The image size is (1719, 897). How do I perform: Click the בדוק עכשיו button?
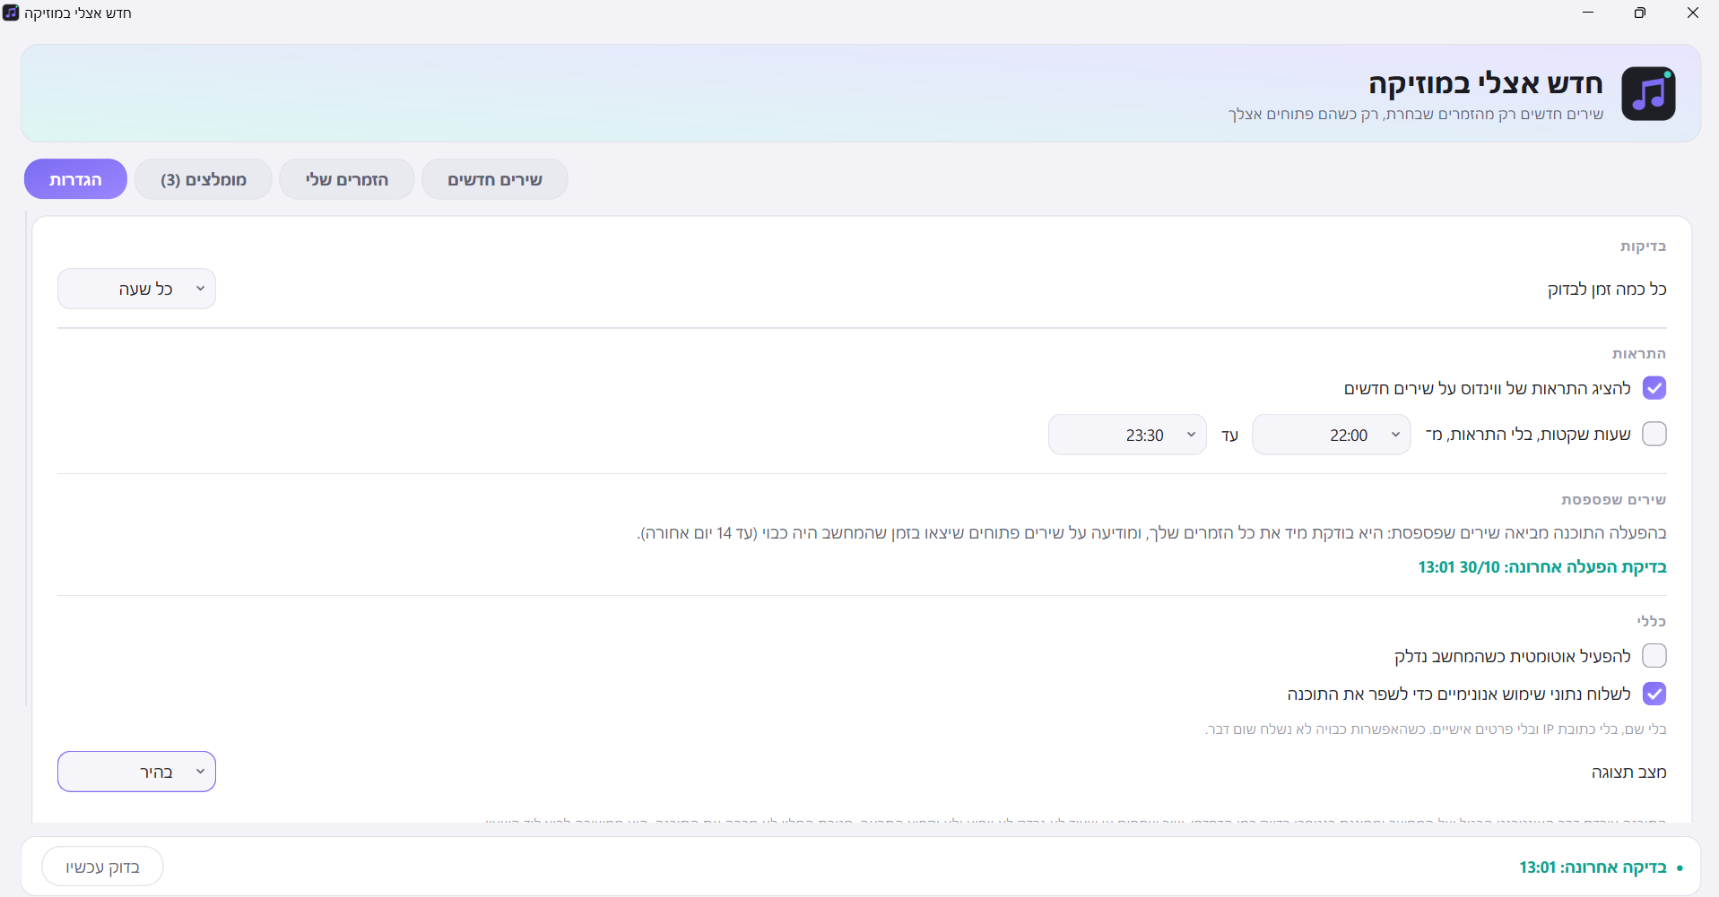coord(102,867)
